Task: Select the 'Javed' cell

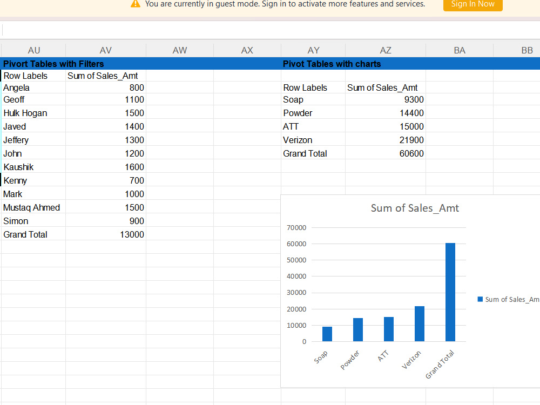Action: pos(33,126)
